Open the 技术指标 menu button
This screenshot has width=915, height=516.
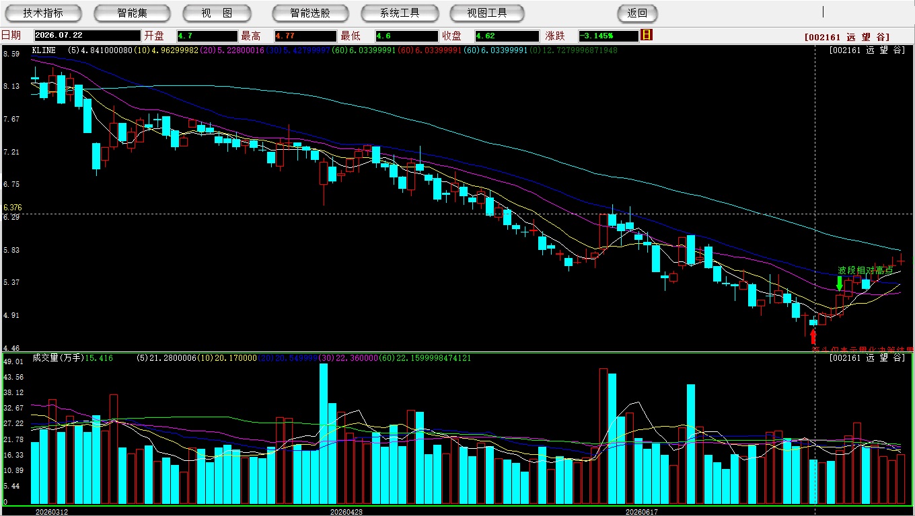[43, 13]
